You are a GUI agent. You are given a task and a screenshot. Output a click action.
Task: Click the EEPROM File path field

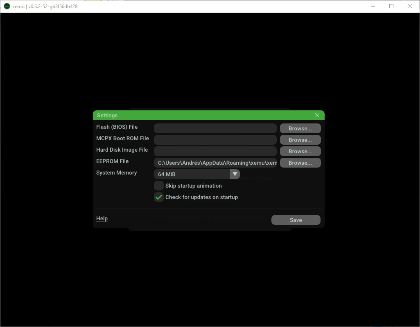tap(215, 163)
